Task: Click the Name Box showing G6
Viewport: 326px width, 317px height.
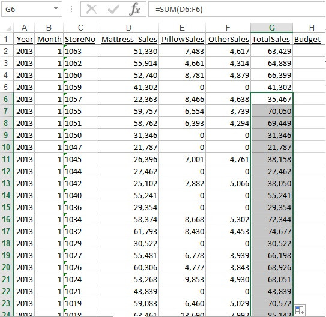Action: click(32, 9)
